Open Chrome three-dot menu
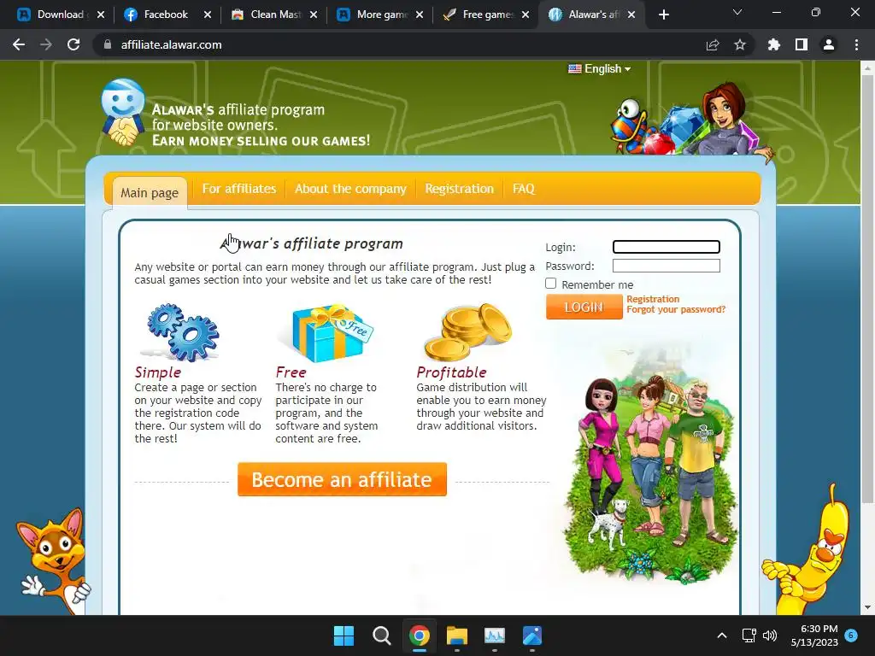Viewport: 875px width, 656px height. 856,44
